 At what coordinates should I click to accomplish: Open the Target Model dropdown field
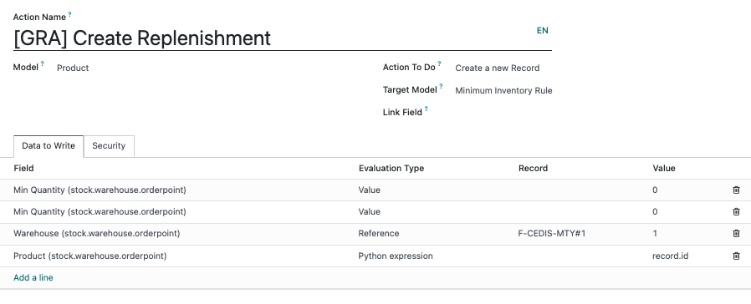click(x=503, y=90)
